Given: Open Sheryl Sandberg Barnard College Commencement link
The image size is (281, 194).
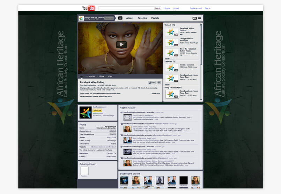Looking at the screenshot, I should pos(153,161).
